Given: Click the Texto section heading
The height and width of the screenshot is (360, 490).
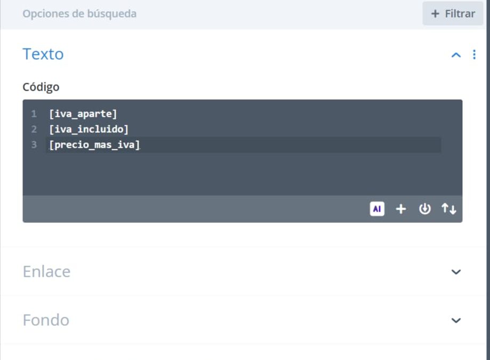Looking at the screenshot, I should [x=43, y=54].
